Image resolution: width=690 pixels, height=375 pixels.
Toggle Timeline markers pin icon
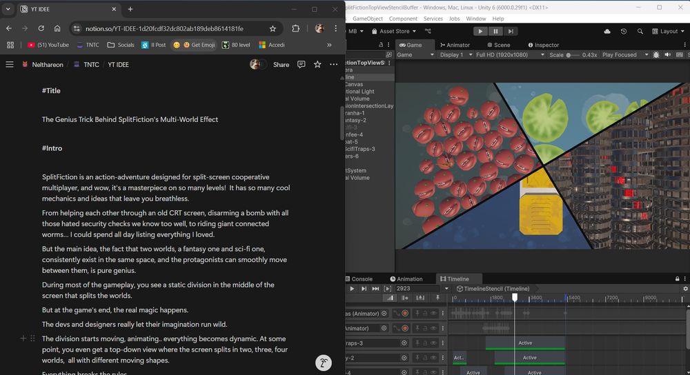[437, 298]
